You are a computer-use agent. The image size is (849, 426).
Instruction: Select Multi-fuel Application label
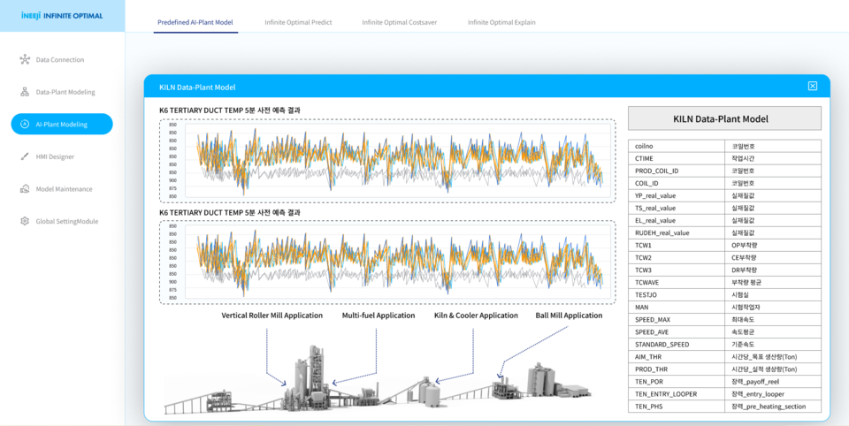point(379,316)
